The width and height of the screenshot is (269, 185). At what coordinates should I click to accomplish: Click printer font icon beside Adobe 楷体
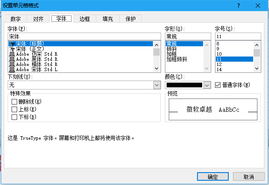click(12, 65)
